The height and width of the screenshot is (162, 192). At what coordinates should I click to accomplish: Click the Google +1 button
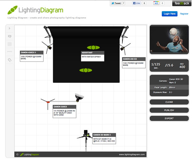click(x=156, y=3)
